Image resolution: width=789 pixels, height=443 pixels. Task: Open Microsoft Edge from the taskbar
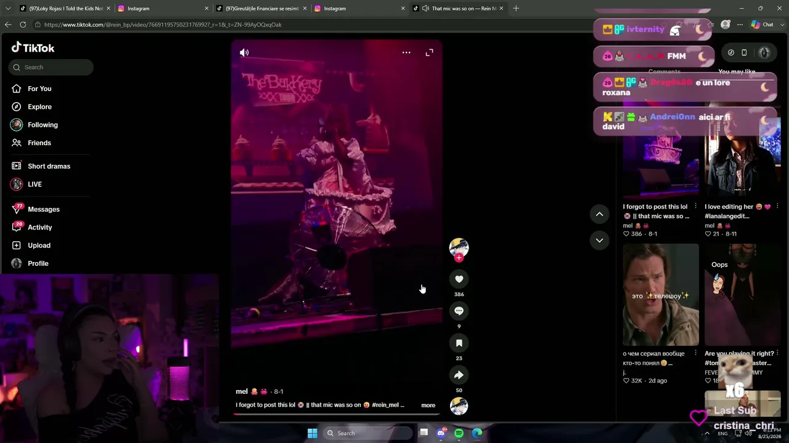click(x=477, y=433)
